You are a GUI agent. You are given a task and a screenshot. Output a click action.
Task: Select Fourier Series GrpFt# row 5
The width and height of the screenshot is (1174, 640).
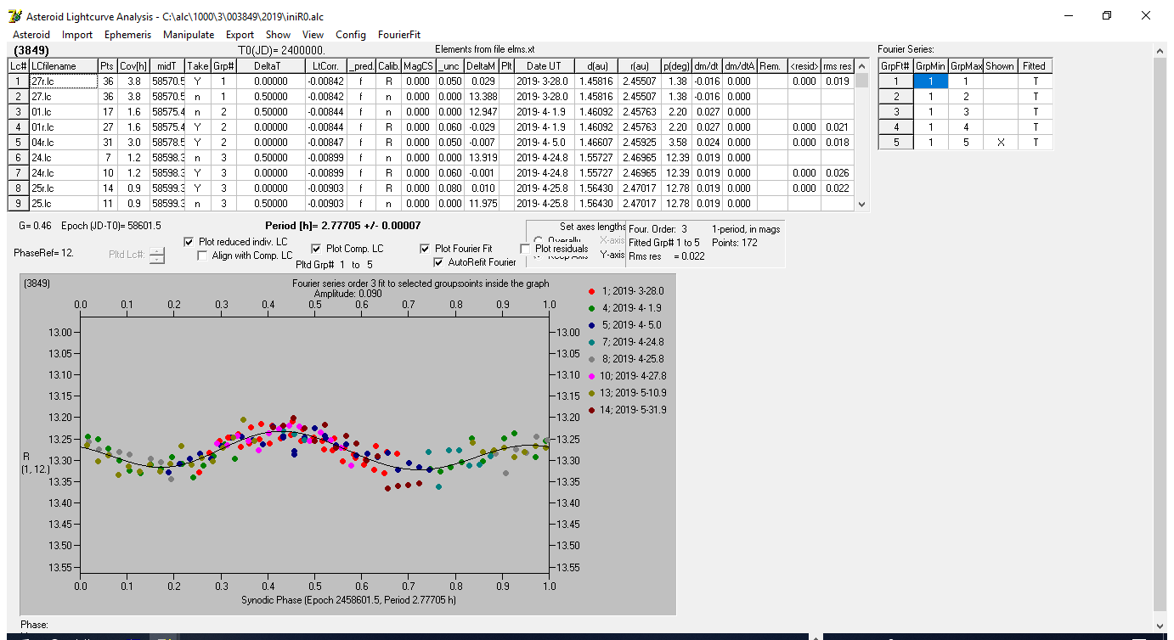tap(895, 142)
